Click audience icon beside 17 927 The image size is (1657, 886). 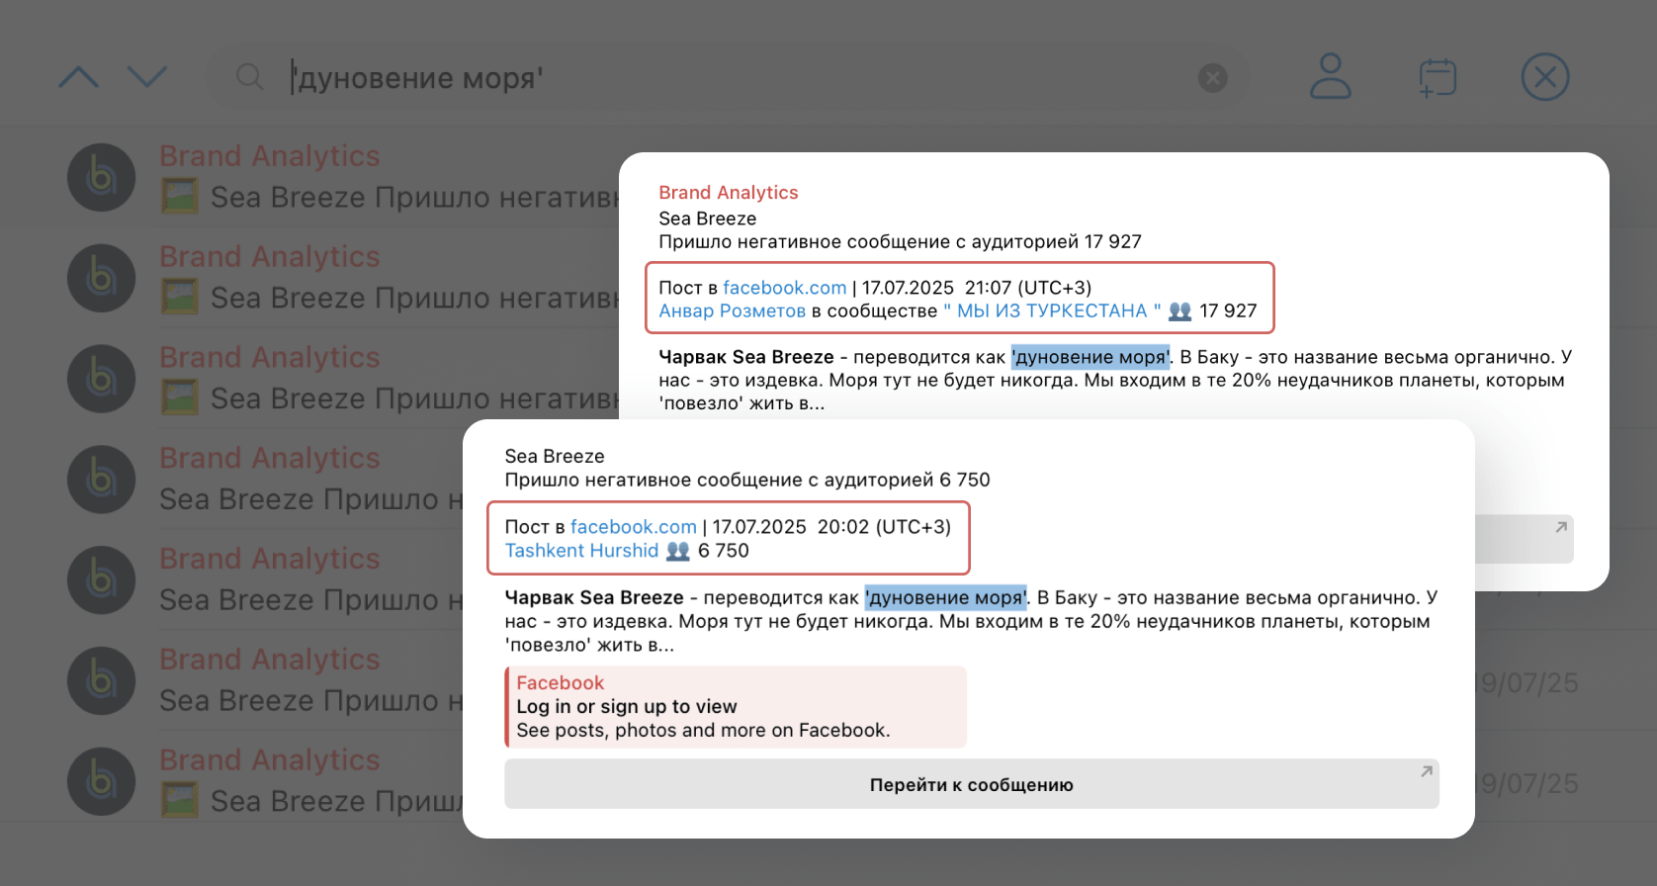click(x=1179, y=311)
